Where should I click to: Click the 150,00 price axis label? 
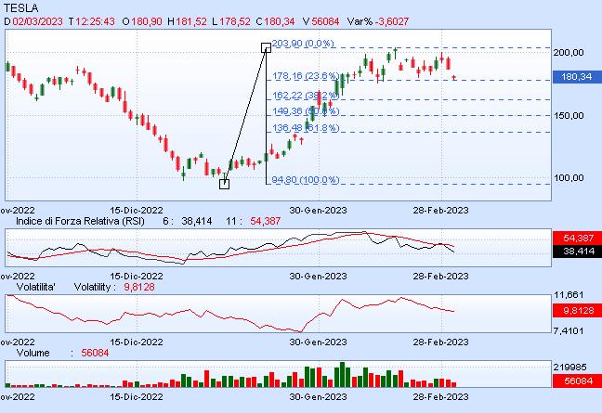tap(569, 115)
